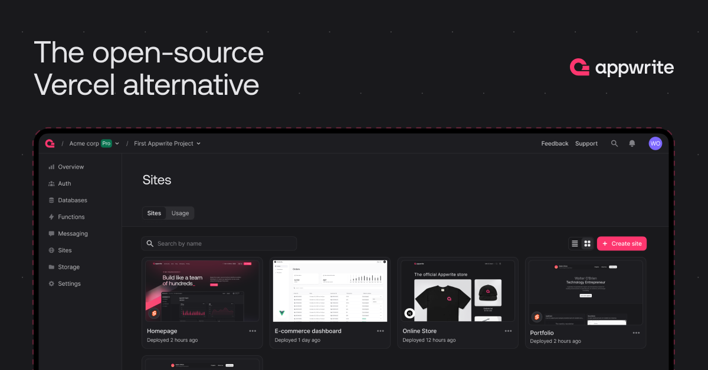Select the Sites tab

(154, 213)
